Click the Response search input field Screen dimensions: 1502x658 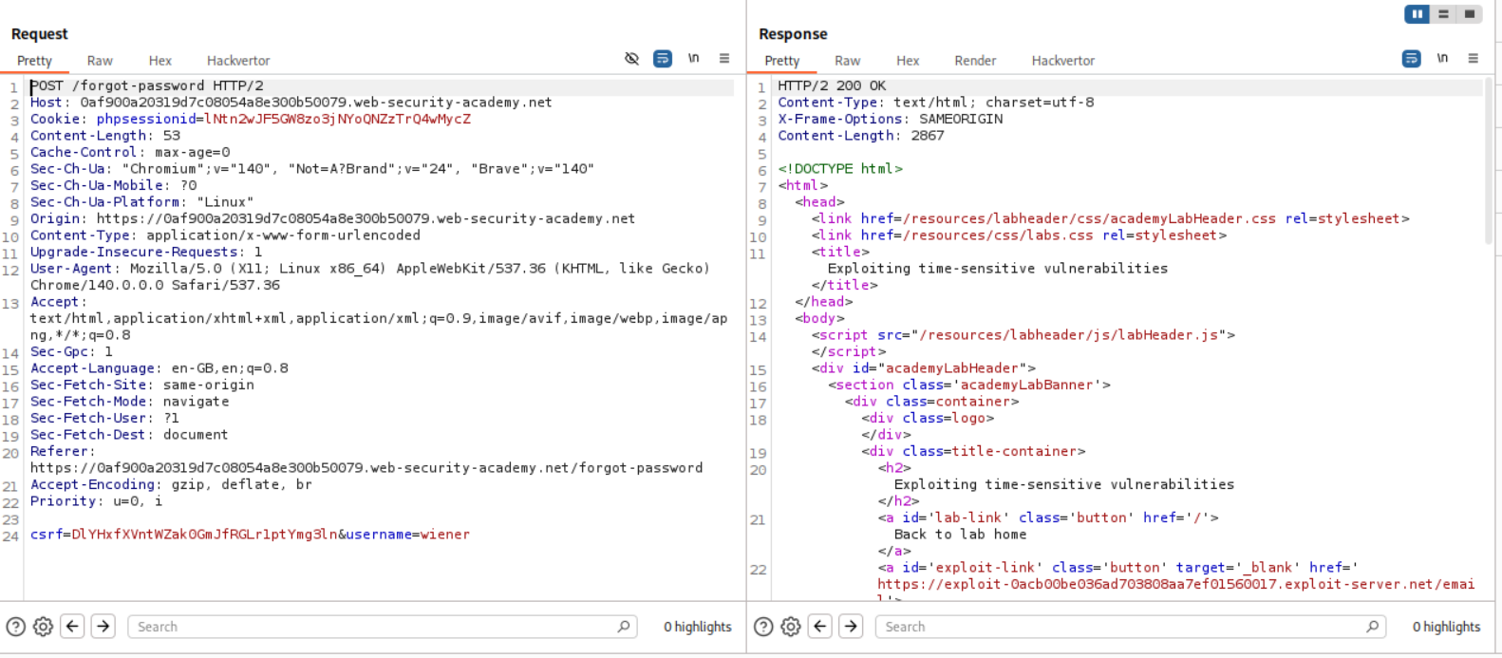[1120, 627]
